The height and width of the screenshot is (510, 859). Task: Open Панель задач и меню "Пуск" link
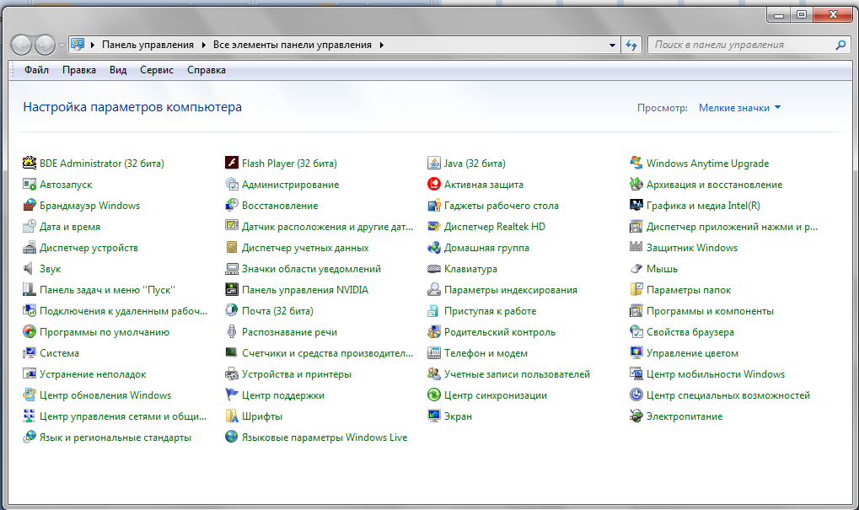click(107, 290)
